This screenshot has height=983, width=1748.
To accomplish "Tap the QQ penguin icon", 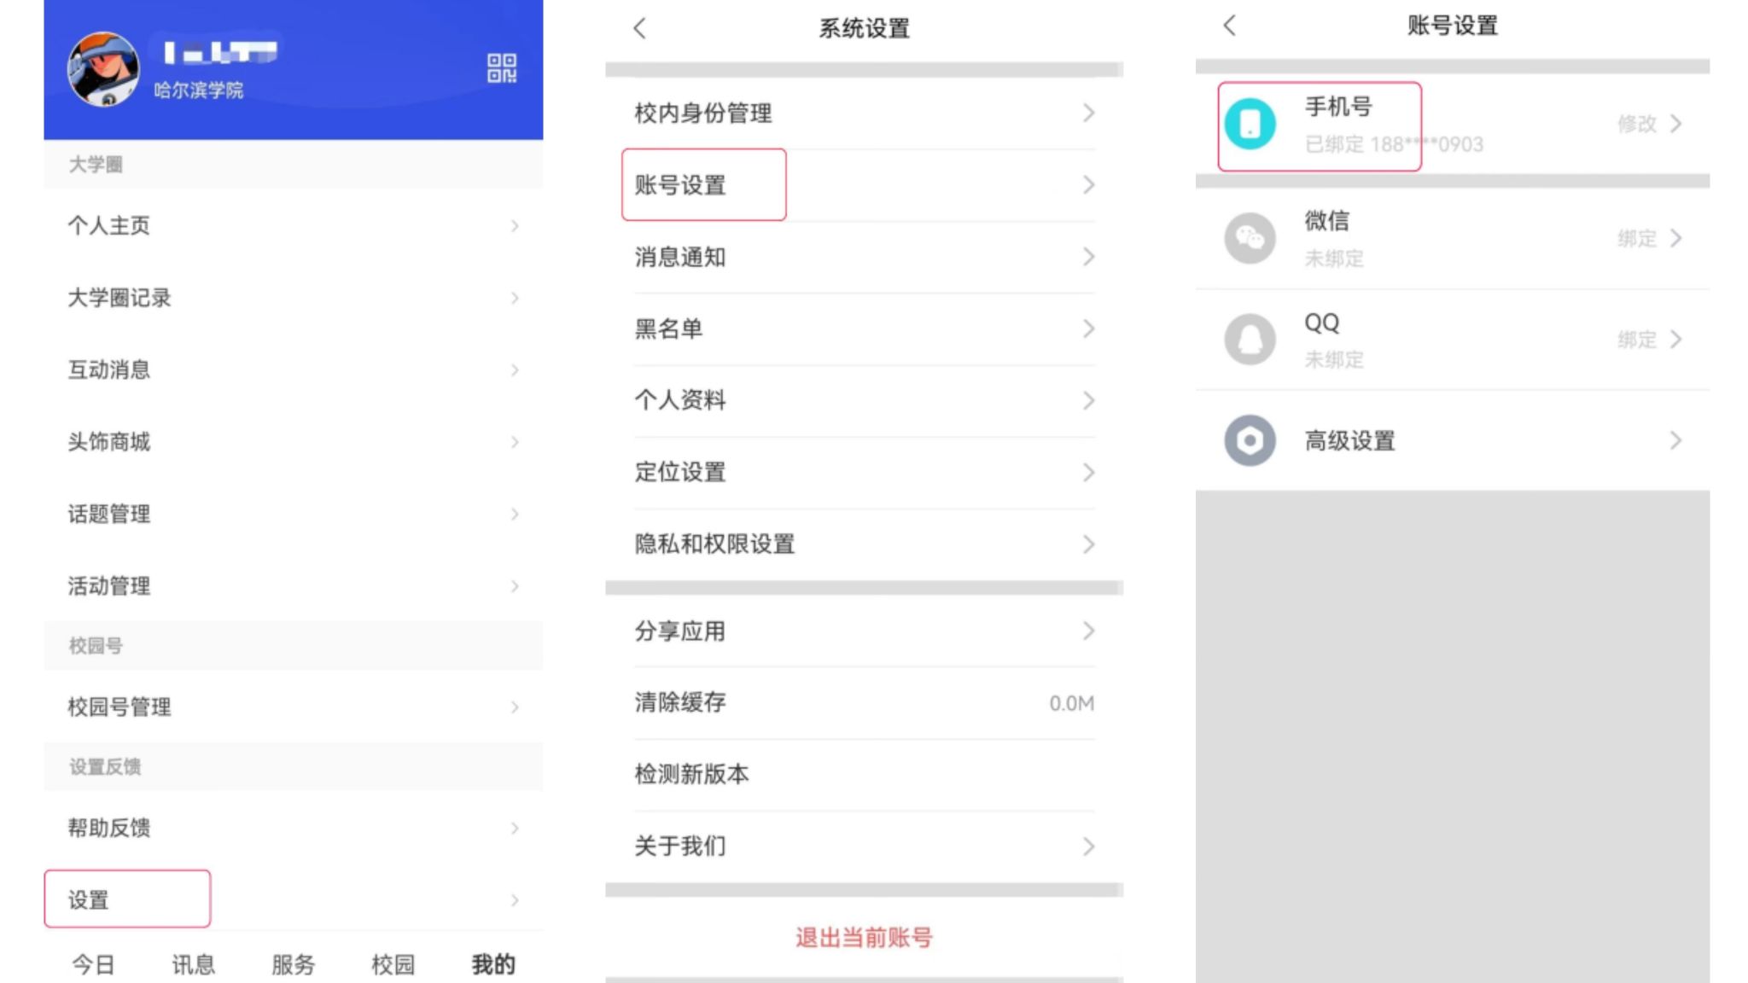I will 1250,340.
